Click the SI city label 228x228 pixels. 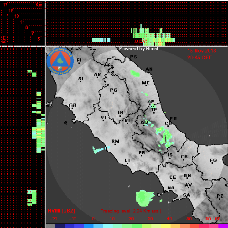point(81,79)
